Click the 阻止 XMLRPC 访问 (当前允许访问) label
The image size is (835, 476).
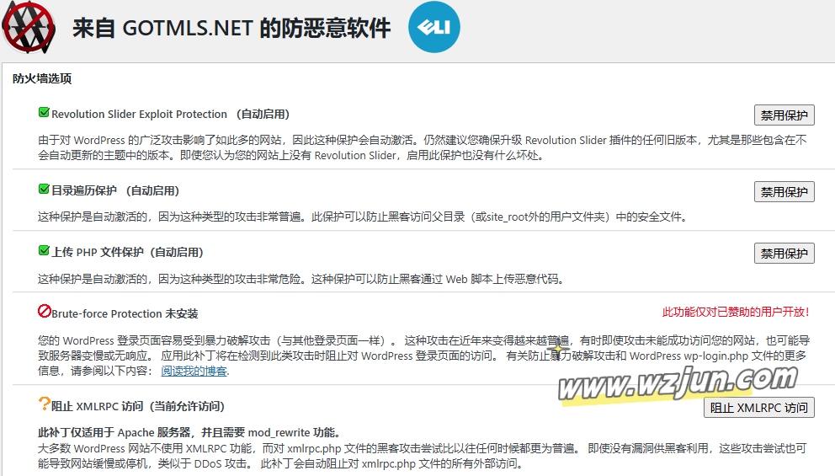138,406
